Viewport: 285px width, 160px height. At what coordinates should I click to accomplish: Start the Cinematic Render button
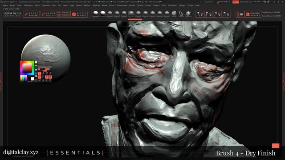[253, 14]
